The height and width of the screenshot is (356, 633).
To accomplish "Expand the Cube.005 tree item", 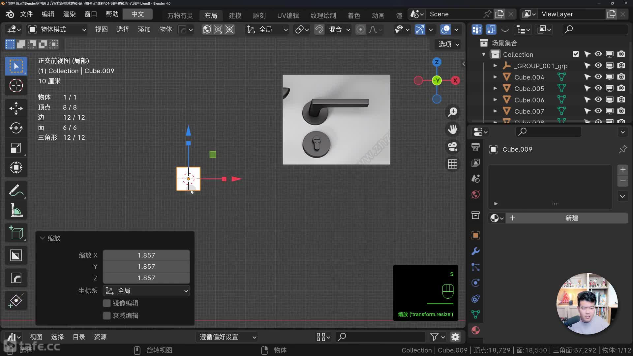I will tap(495, 88).
